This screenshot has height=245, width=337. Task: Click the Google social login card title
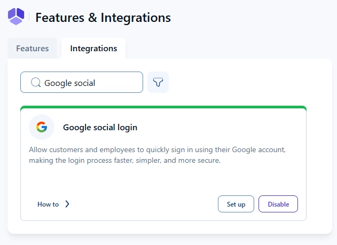100,127
